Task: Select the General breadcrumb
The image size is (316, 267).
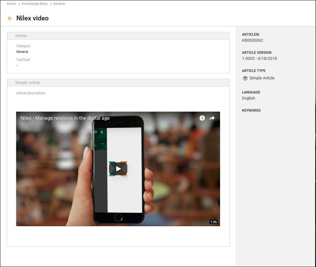Action: tap(59, 4)
